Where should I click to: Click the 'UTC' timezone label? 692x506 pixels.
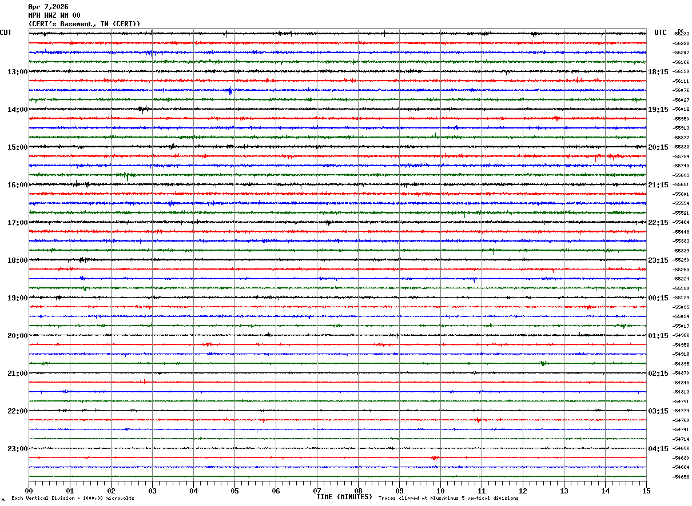661,33
